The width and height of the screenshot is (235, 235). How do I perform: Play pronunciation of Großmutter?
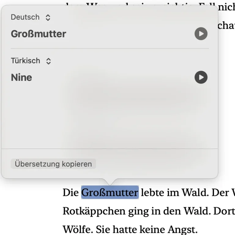[201, 34]
